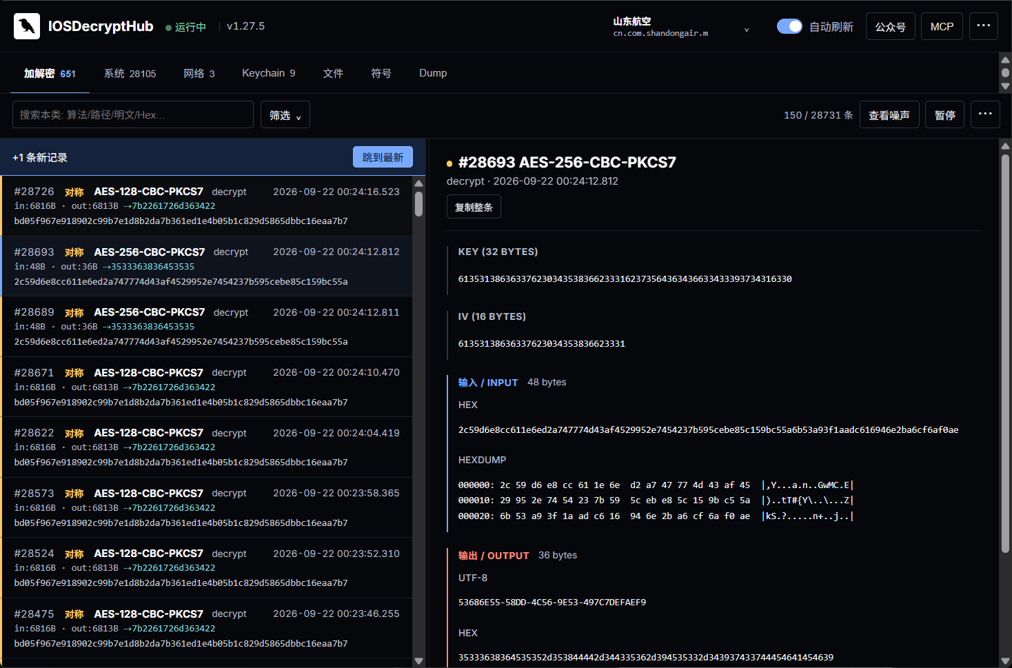The width and height of the screenshot is (1012, 668).
Task: Click the scroll-up arrow of the record list
Action: point(418,183)
